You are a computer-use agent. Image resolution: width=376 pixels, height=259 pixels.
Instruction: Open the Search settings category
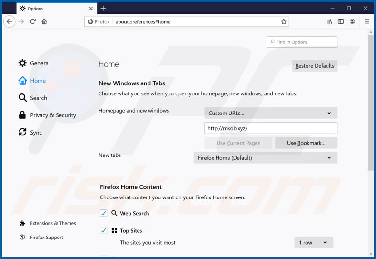[33, 98]
